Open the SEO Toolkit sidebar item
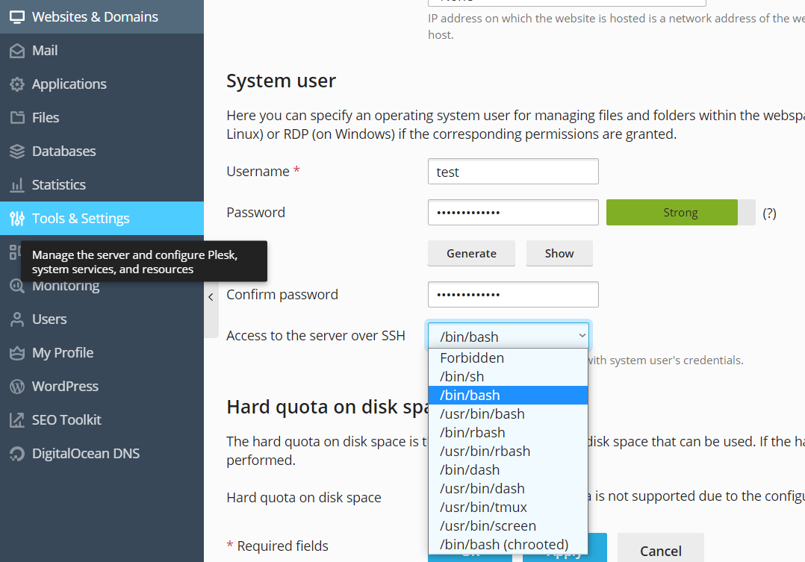Viewport: 805px width, 562px height. pyautogui.click(x=66, y=420)
